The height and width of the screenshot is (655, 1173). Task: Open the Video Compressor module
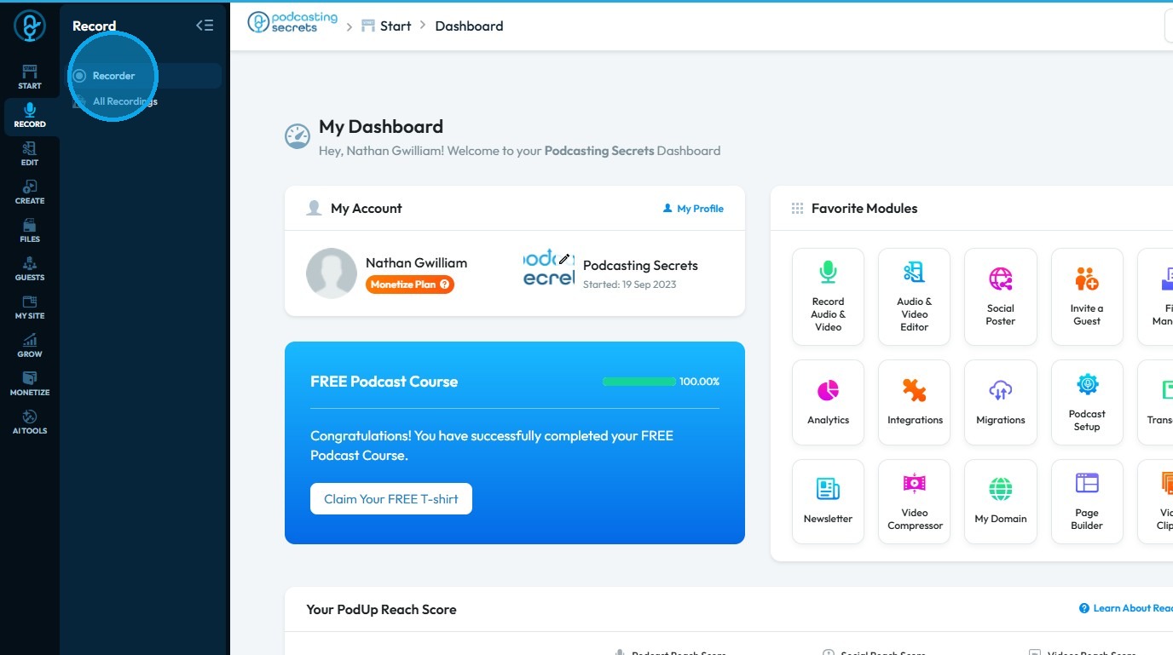tap(914, 502)
